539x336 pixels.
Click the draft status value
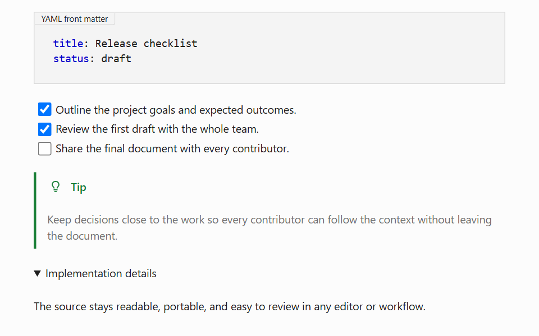(x=116, y=59)
